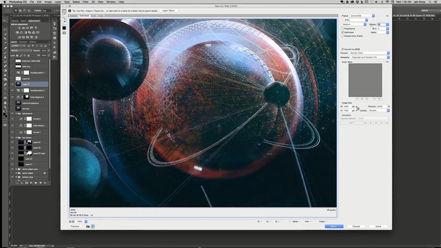Click the image size Percent field
The width and height of the screenshot is (441, 248).
pyautogui.click(x=382, y=107)
